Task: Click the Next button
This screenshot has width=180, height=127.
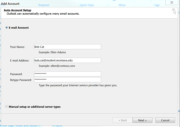Action: point(143,120)
